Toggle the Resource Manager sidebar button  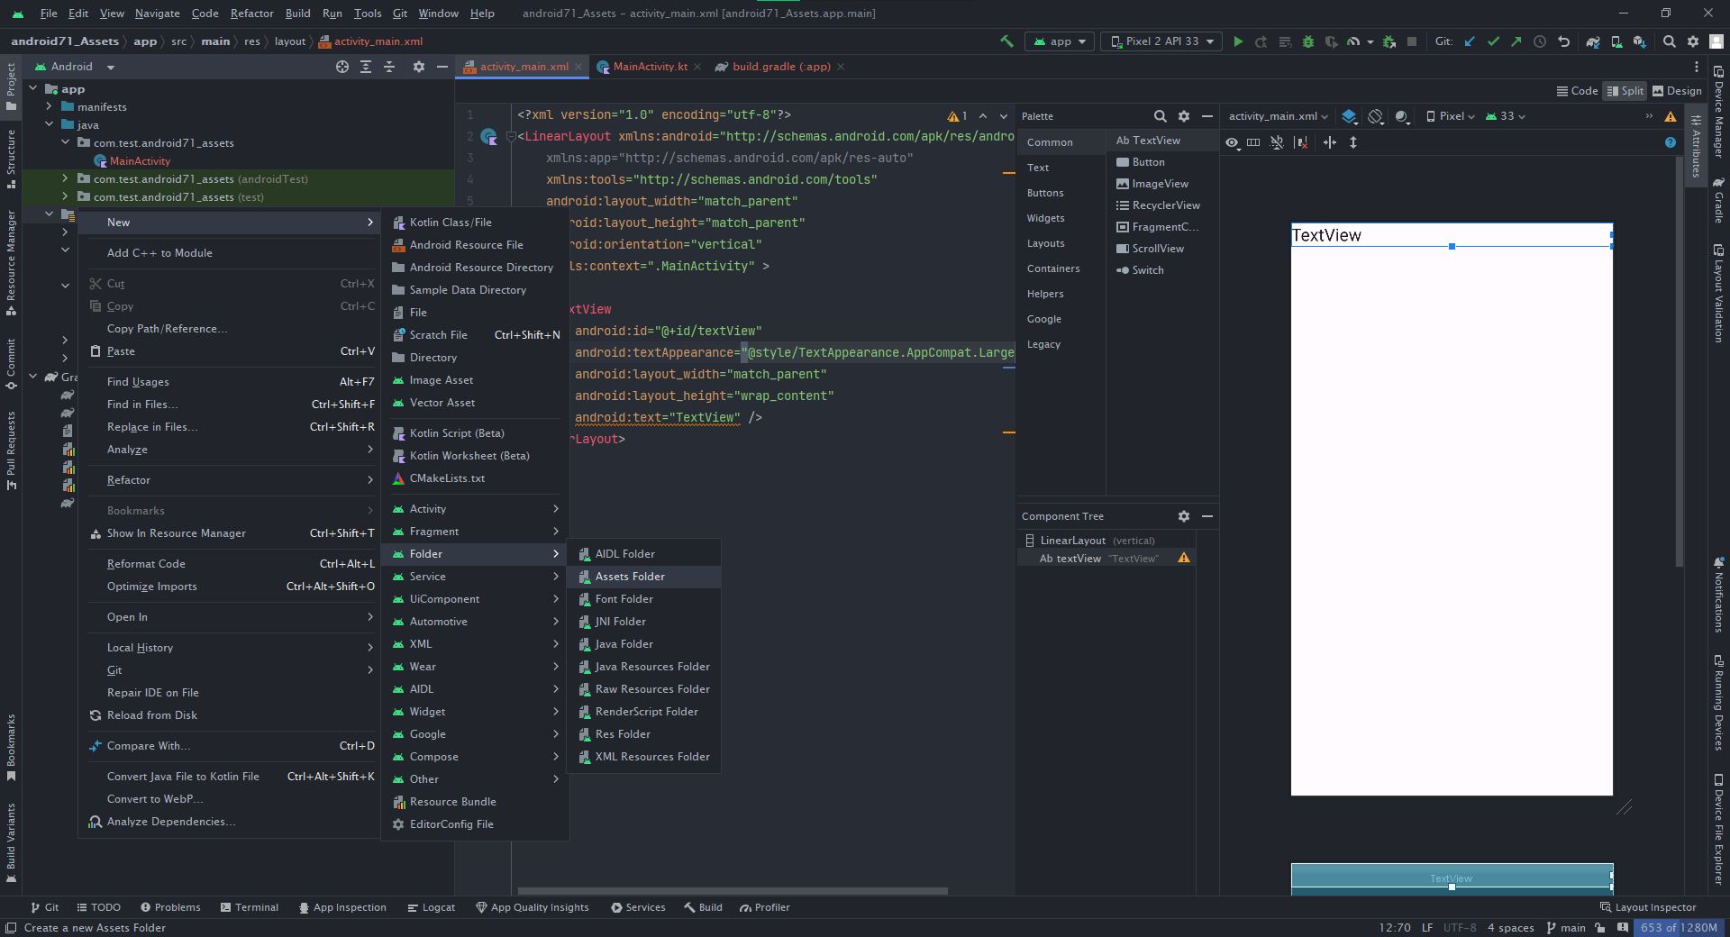pyautogui.click(x=11, y=262)
